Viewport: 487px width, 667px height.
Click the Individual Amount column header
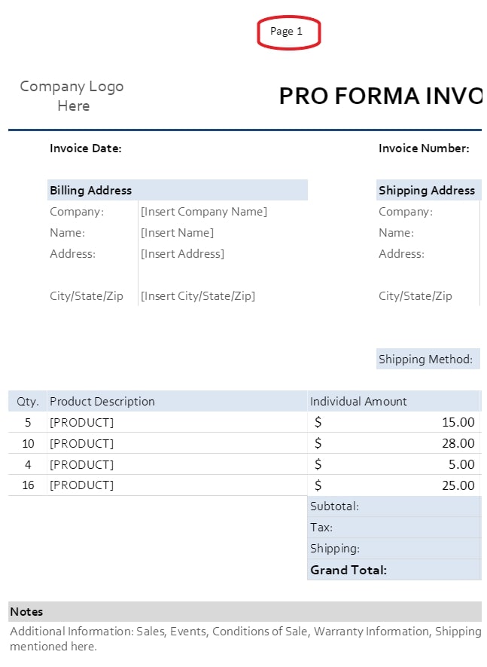click(x=359, y=402)
